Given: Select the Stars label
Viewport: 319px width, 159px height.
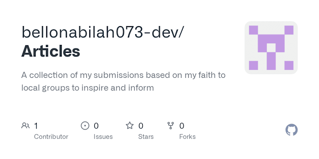Looking at the screenshot, I should (x=146, y=137).
